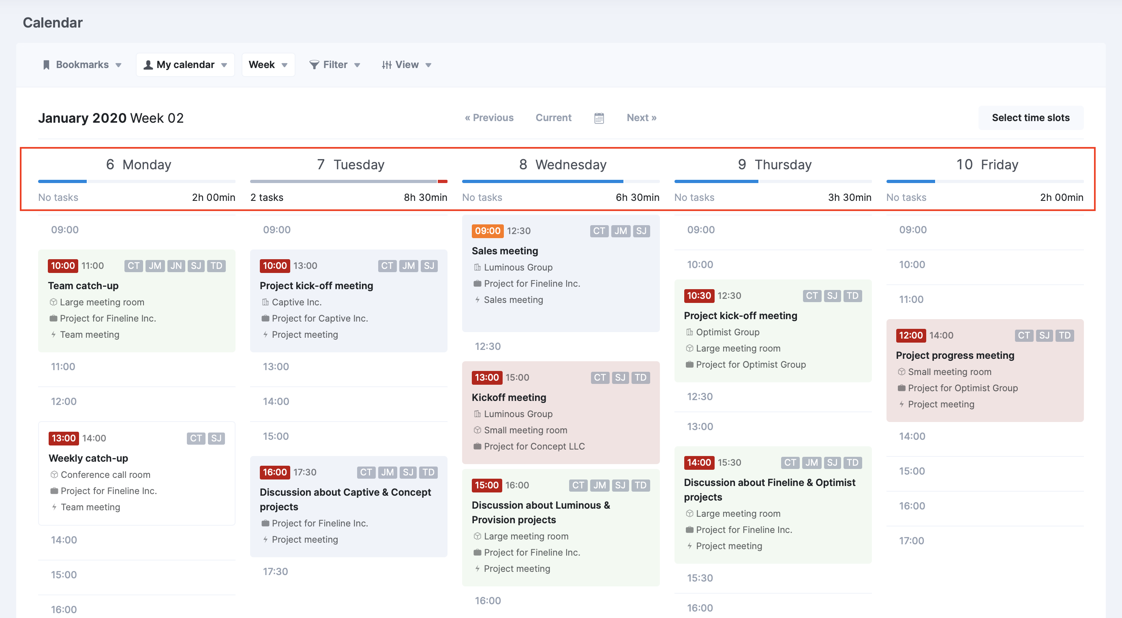
Task: Click the room icon in Friday's Small meeting room
Action: click(x=901, y=372)
